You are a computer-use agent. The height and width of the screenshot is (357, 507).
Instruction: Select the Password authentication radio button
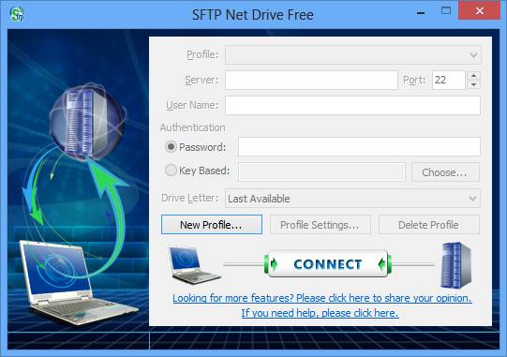tap(171, 147)
